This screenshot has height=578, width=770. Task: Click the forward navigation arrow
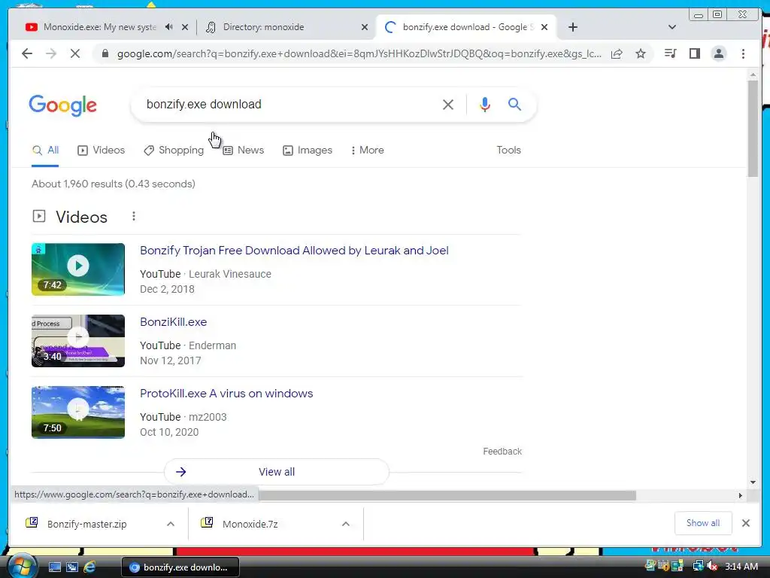click(51, 53)
